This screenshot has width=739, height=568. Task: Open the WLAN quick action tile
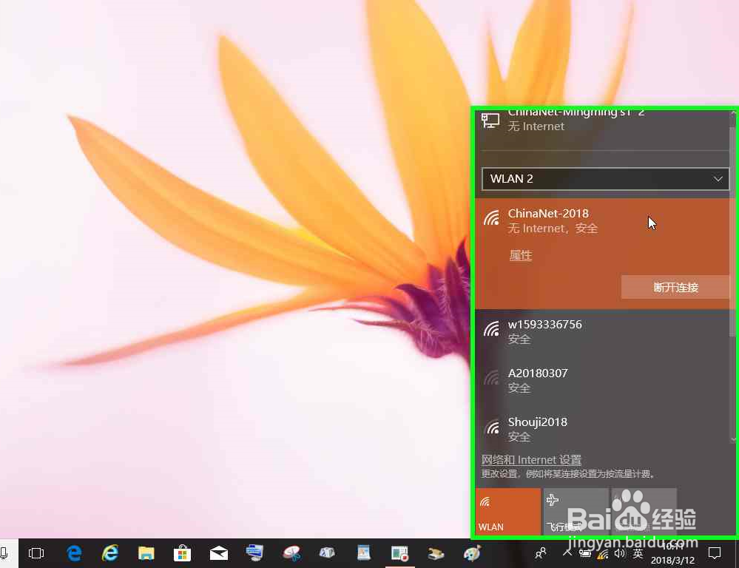[x=508, y=511]
